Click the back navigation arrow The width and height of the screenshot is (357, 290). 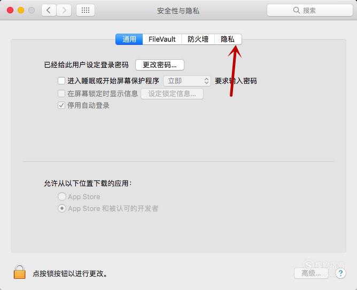click(49, 10)
